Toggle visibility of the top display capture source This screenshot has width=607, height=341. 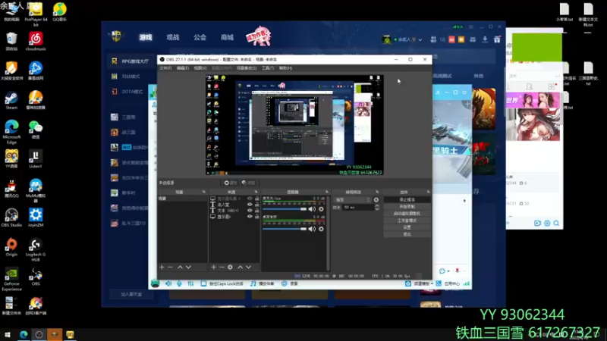[x=250, y=199]
